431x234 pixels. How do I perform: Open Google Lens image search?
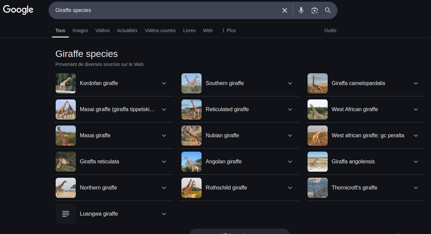pyautogui.click(x=314, y=10)
